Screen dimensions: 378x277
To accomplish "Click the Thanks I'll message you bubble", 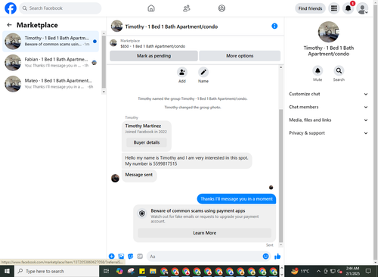I will point(237,199).
